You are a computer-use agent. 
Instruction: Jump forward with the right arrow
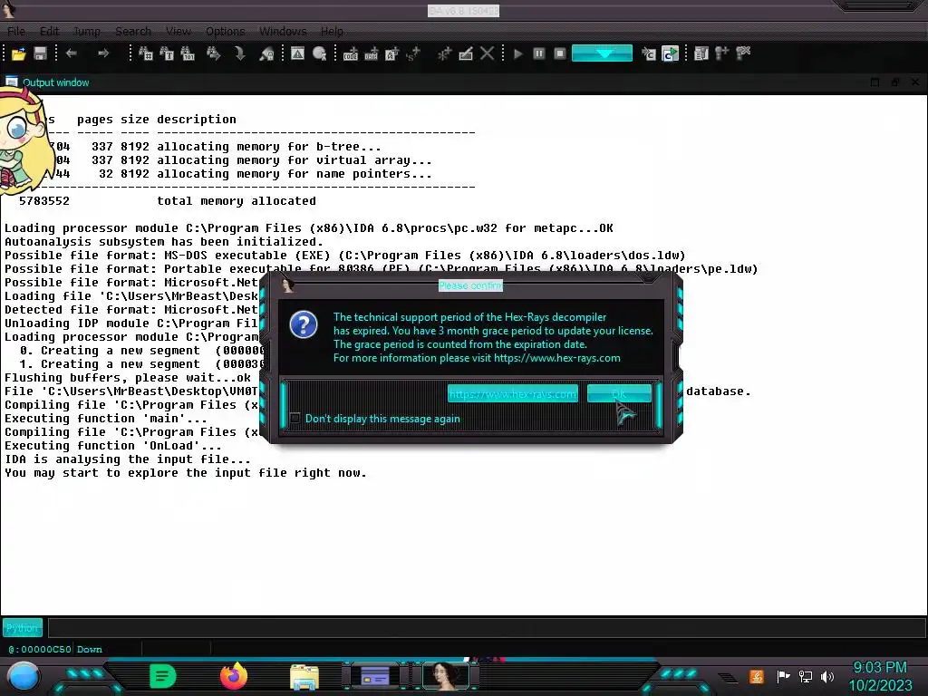103,53
